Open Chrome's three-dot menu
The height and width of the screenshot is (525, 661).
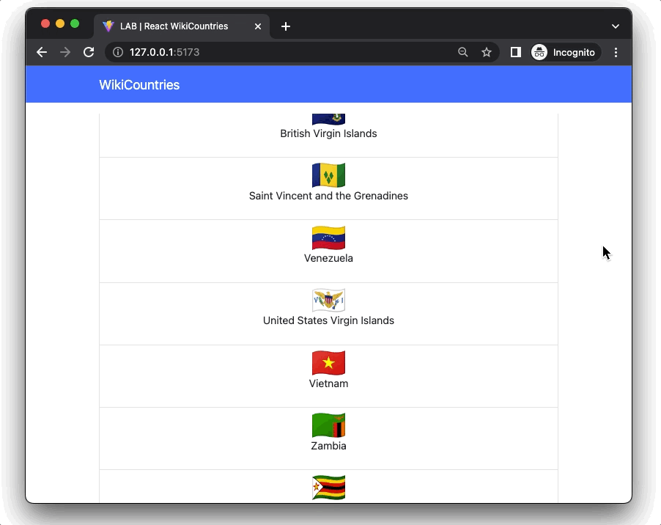(x=616, y=52)
